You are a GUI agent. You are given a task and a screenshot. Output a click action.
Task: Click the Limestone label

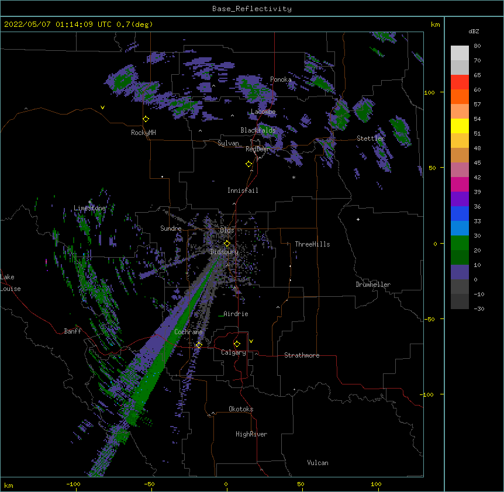tap(89, 208)
